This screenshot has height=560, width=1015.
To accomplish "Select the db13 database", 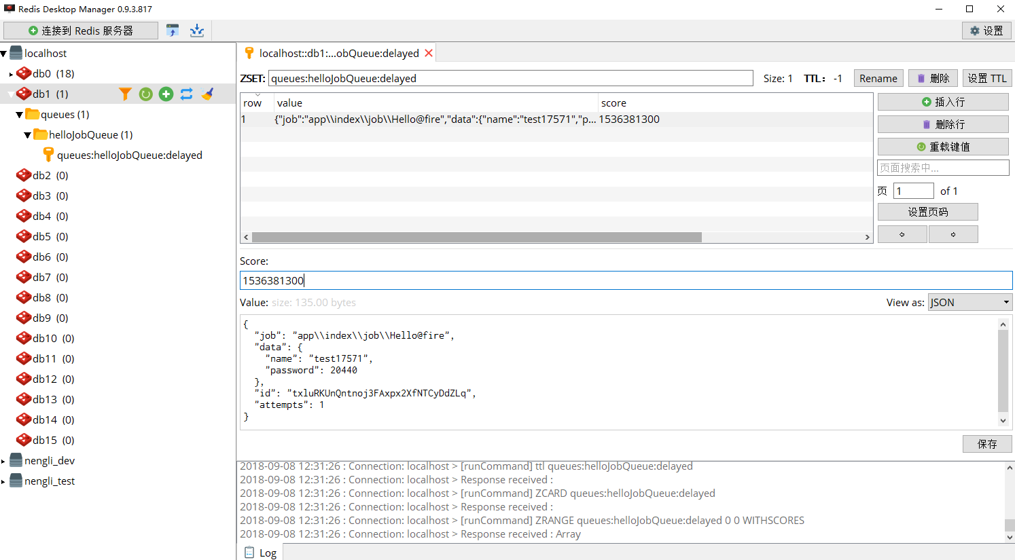I will 53,399.
